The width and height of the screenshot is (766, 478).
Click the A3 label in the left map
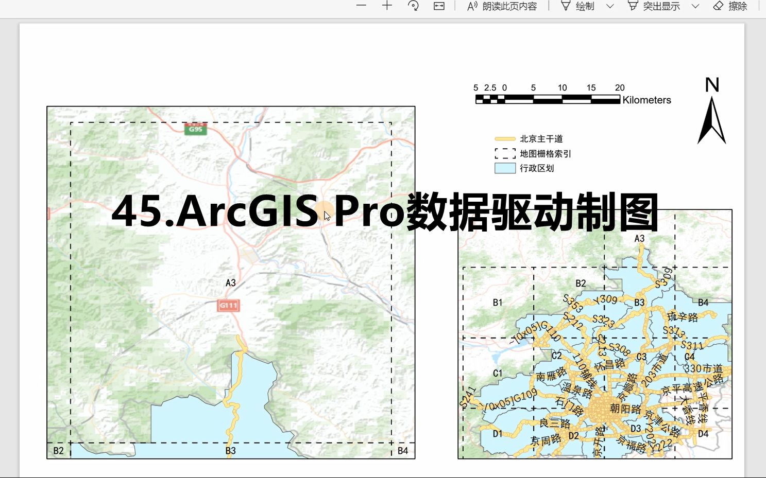tap(231, 283)
